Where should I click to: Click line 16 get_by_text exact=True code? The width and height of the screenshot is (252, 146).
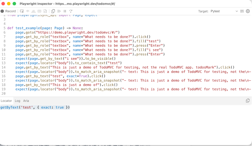point(60,76)
